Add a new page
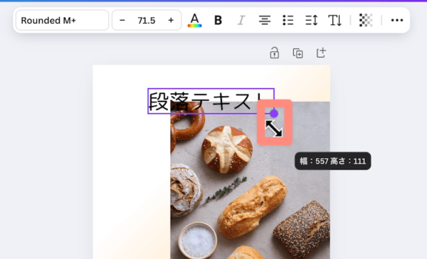The image size is (427, 259). tap(321, 53)
